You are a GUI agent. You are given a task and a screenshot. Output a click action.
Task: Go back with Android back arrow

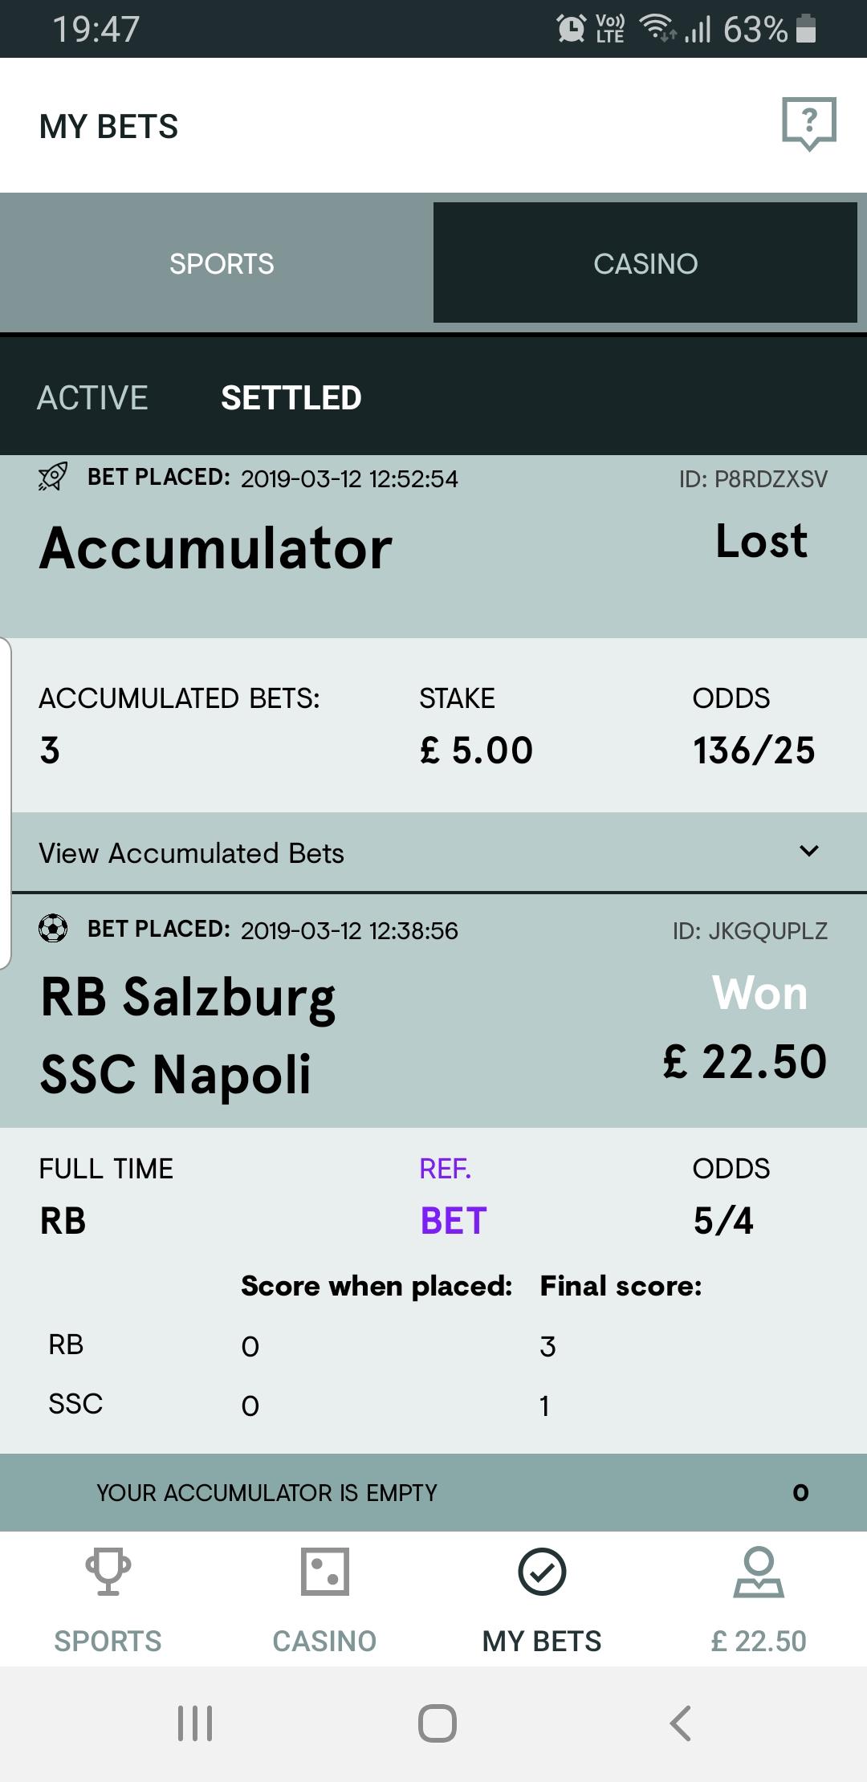(x=681, y=1723)
